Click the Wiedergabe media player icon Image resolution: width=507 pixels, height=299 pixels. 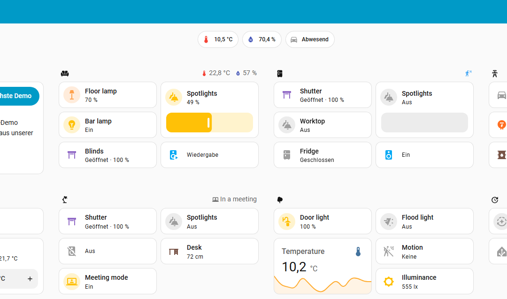tap(173, 155)
